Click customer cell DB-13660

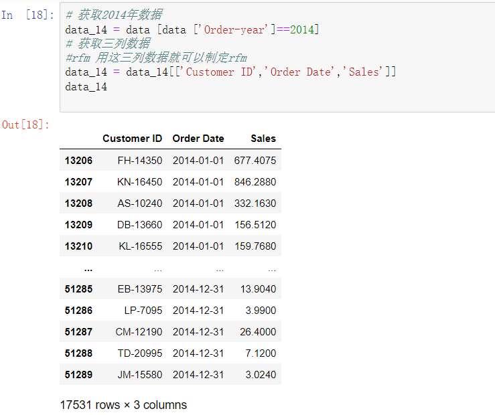point(139,225)
